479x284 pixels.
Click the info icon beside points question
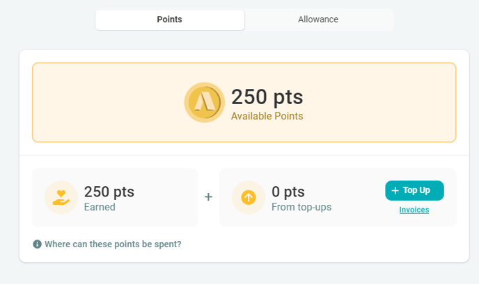point(37,244)
